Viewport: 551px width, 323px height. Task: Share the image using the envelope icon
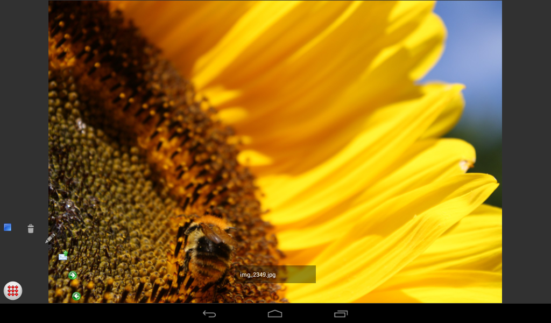pos(63,256)
